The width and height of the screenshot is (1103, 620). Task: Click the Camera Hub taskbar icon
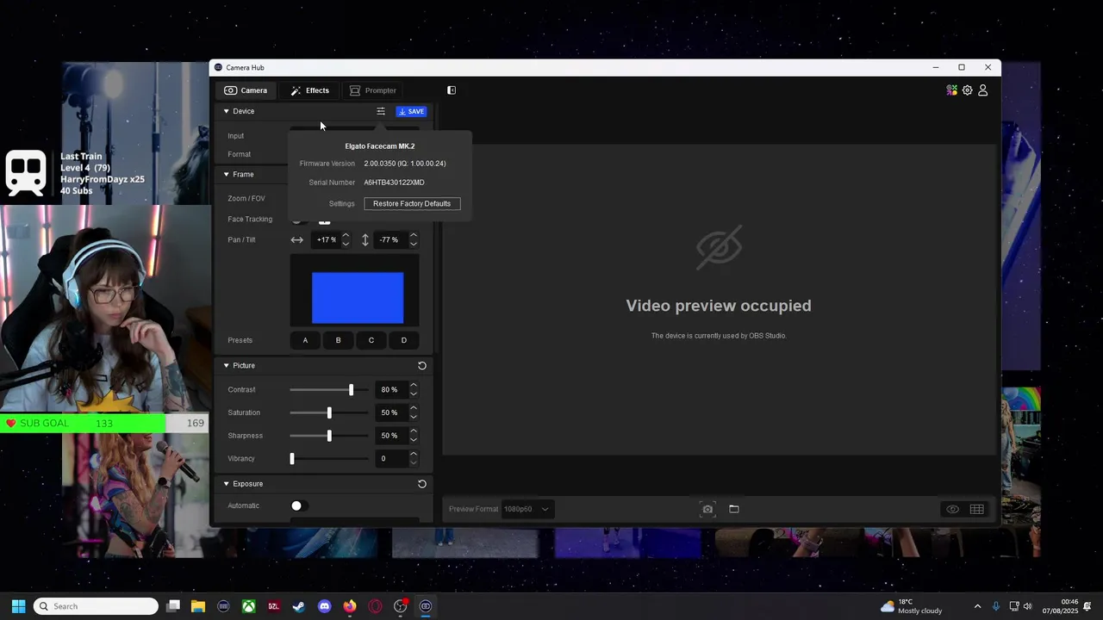426,606
